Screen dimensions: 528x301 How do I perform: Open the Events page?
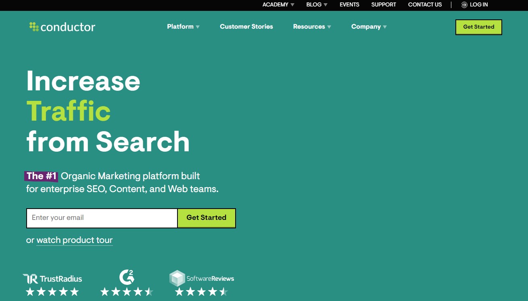pyautogui.click(x=349, y=5)
